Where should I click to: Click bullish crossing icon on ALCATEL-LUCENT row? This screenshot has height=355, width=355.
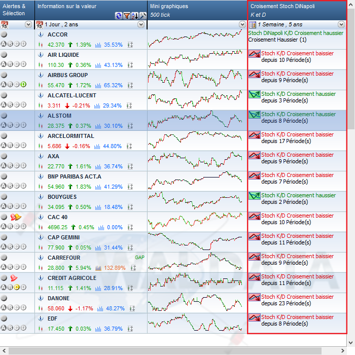(255, 94)
